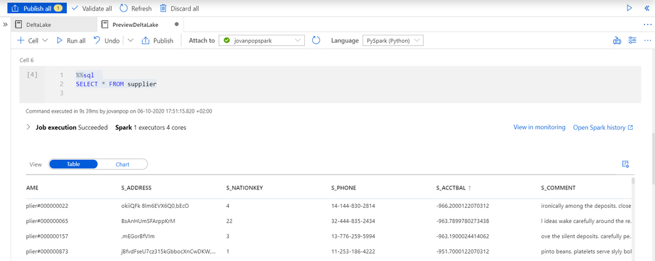Undo the last notebook change
This screenshot has height=261, width=655.
[106, 41]
